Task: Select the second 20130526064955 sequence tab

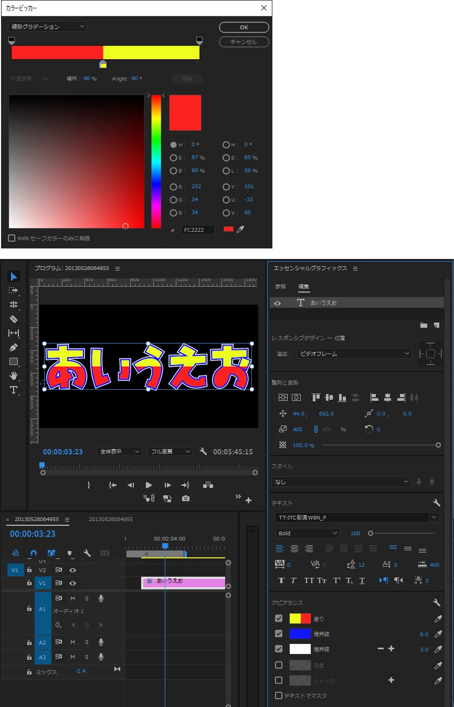Action: 111,519
